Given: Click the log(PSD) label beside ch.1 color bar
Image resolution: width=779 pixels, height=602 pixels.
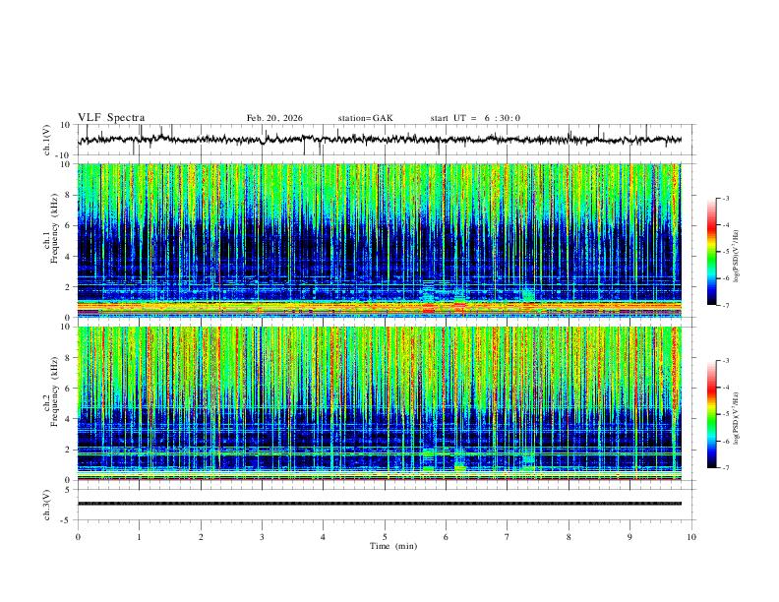Looking at the screenshot, I should [x=736, y=256].
